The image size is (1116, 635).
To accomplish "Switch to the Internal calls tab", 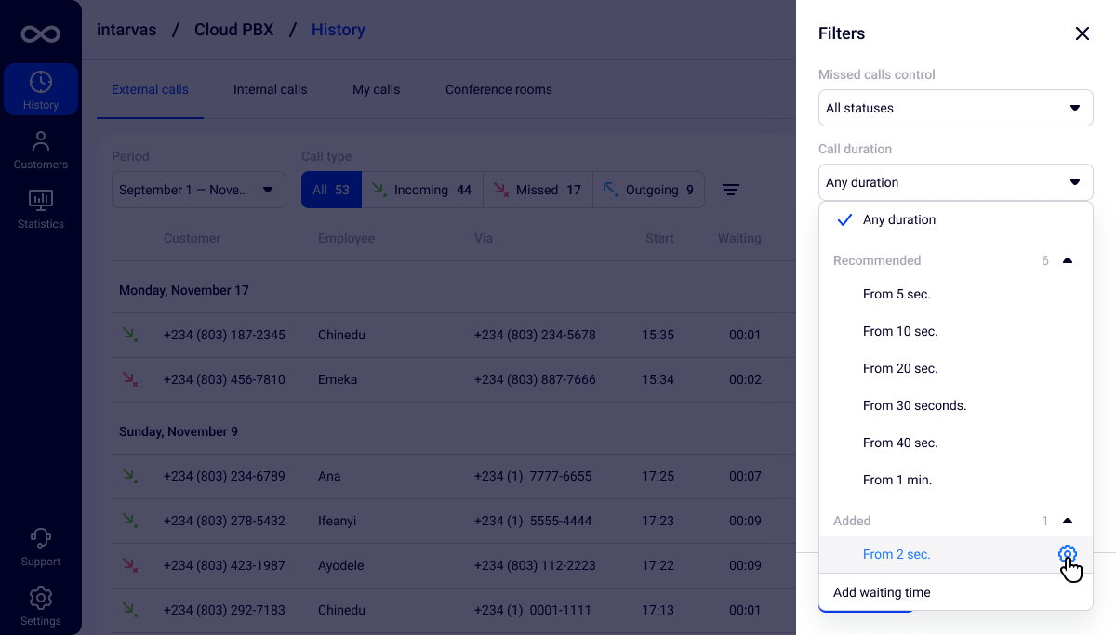I will tap(270, 90).
